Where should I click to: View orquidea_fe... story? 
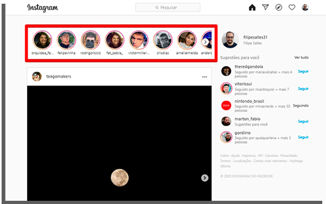42,40
